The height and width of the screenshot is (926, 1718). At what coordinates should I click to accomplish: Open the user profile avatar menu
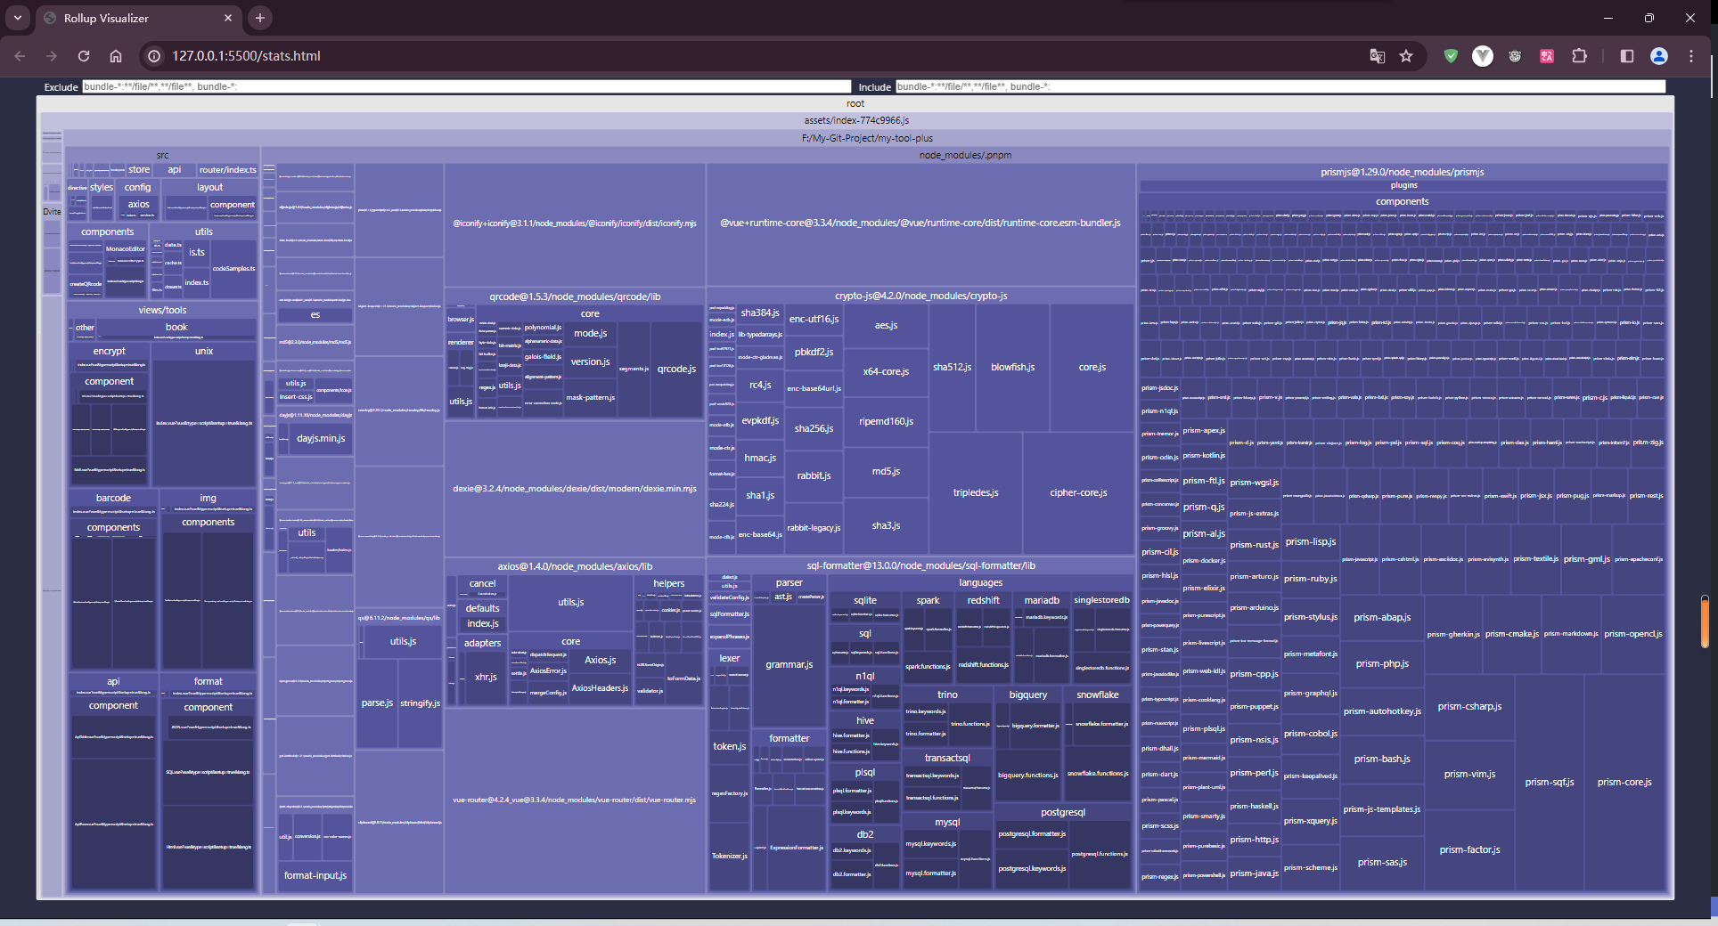(x=1659, y=56)
